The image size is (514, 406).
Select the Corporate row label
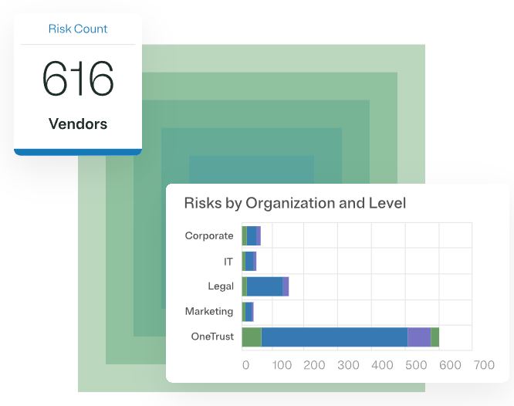click(x=209, y=235)
